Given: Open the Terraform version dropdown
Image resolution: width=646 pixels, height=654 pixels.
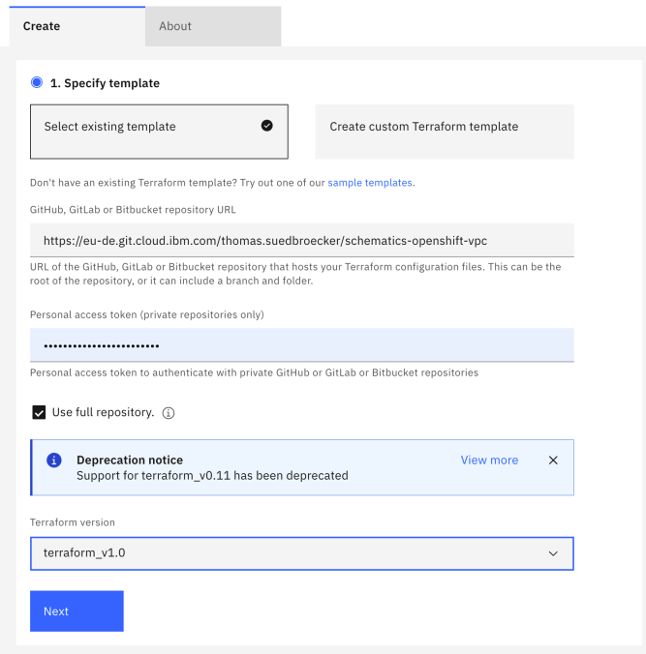Looking at the screenshot, I should [x=302, y=553].
